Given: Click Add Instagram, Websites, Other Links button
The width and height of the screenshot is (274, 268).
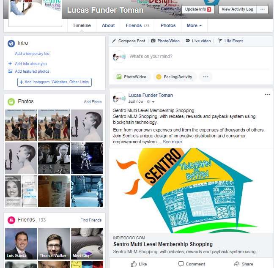Looking at the screenshot, I should [55, 82].
